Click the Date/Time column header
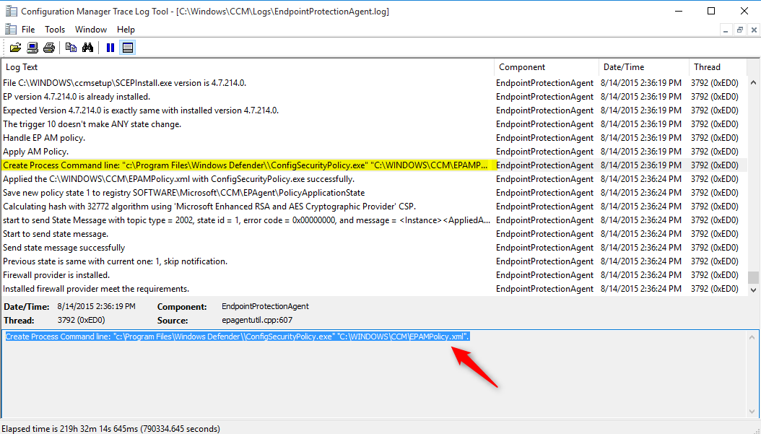This screenshot has height=434, width=761. (x=643, y=67)
